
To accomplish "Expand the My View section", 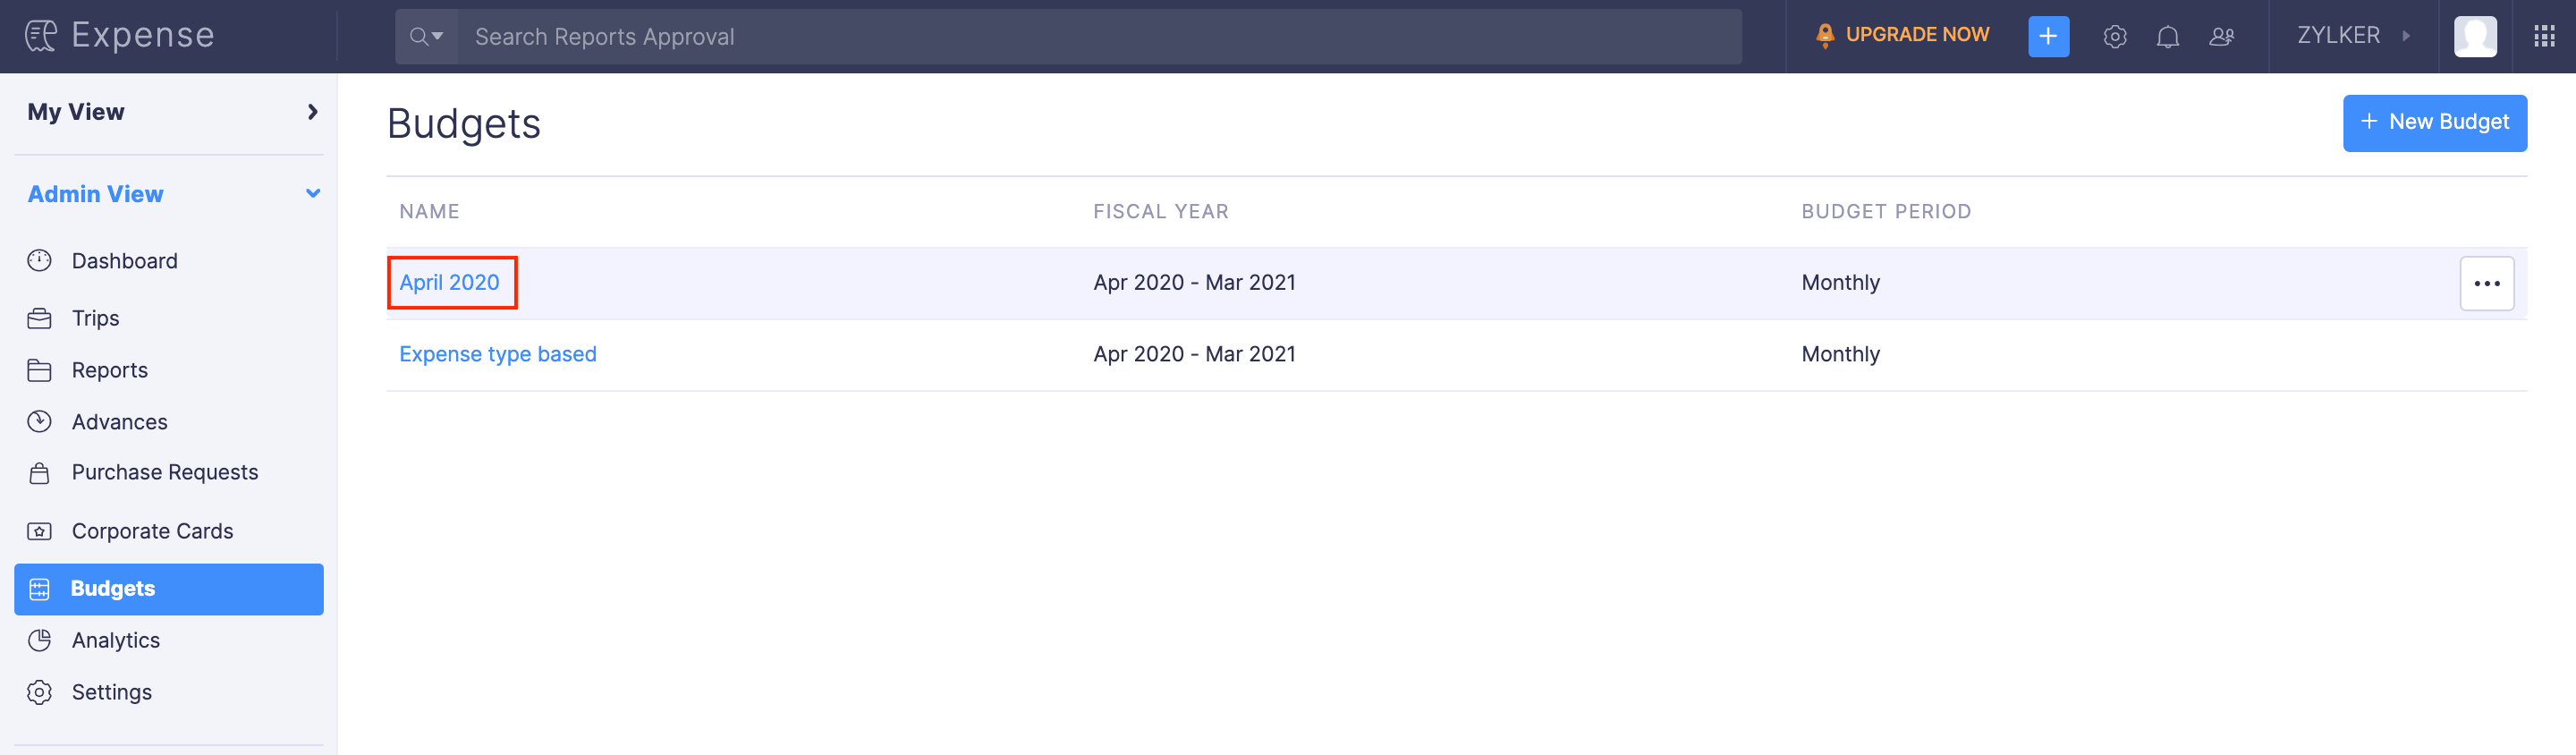I will pos(312,112).
